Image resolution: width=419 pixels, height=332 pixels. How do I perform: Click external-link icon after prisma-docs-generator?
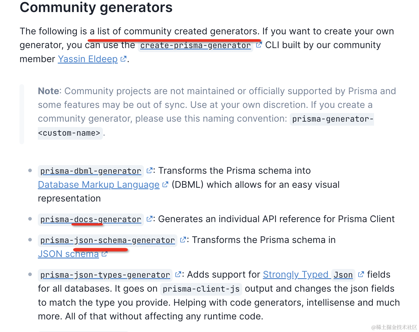point(149,219)
